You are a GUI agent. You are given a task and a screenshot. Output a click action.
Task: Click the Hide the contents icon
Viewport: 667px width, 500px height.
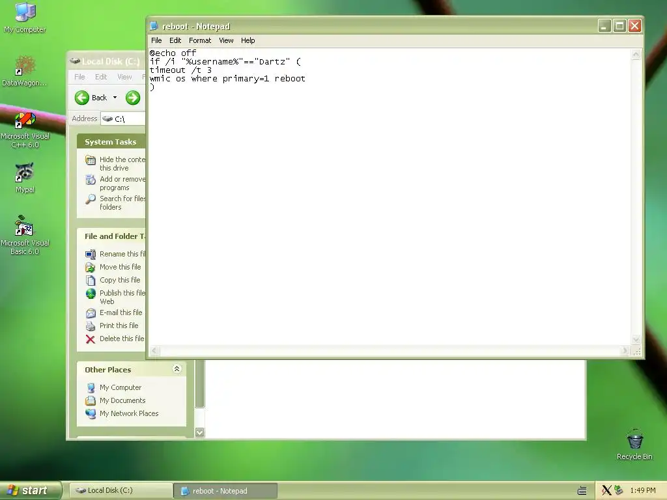tap(91, 160)
